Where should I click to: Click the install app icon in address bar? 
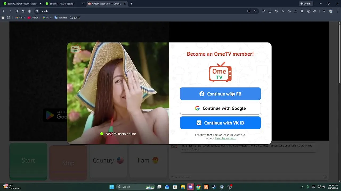(249, 11)
